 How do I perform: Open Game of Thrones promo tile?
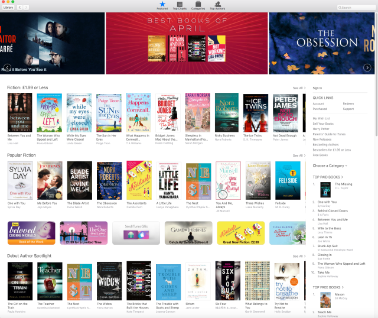click(188, 233)
